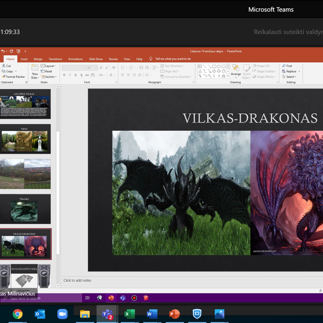Click Cut in the Clipboard group
Image resolution: width=323 pixels, height=323 pixels.
point(6,66)
